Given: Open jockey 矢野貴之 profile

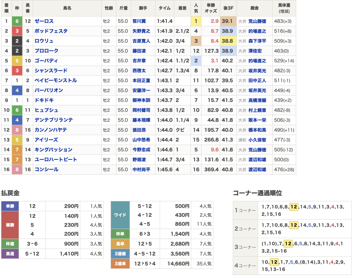Looking at the screenshot, I should click(x=141, y=31).
